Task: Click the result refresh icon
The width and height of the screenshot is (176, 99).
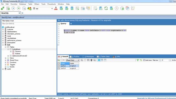Action: pyautogui.click(x=141, y=60)
